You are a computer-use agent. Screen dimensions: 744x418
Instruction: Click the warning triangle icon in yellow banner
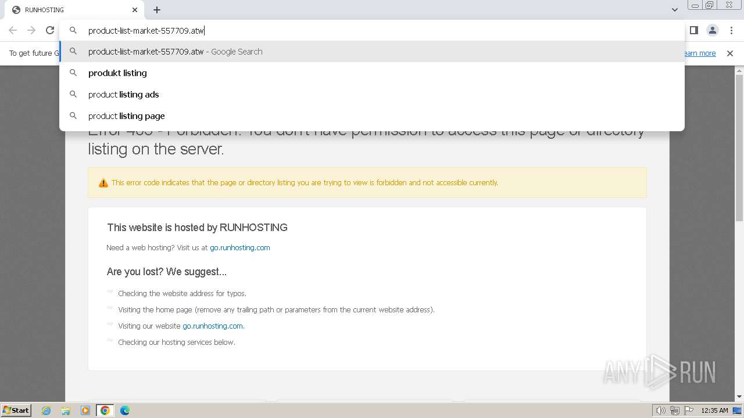103,183
